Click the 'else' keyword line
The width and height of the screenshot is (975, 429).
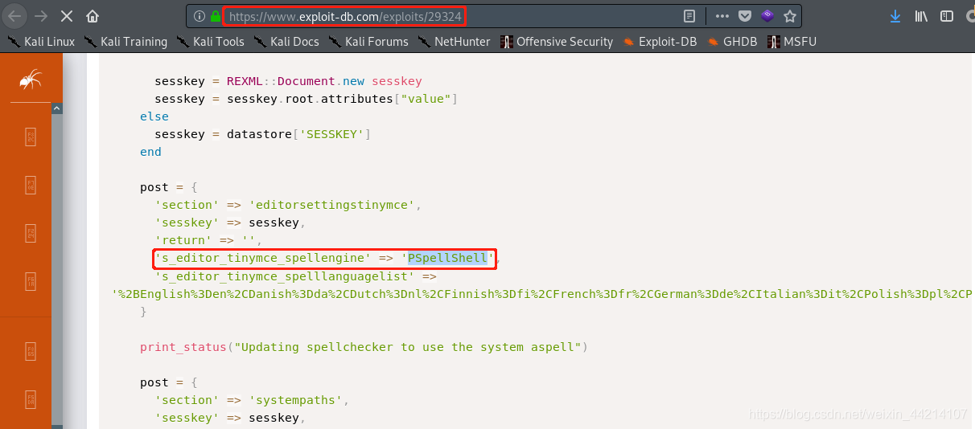tap(154, 116)
